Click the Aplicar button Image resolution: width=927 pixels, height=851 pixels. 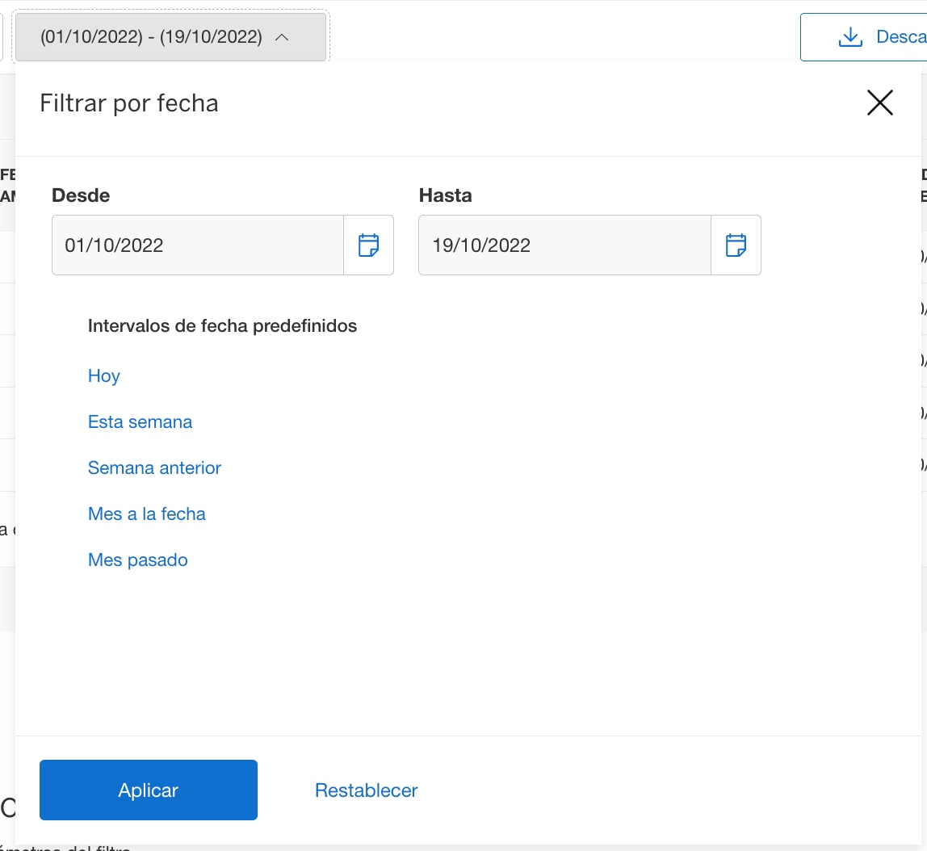point(148,790)
